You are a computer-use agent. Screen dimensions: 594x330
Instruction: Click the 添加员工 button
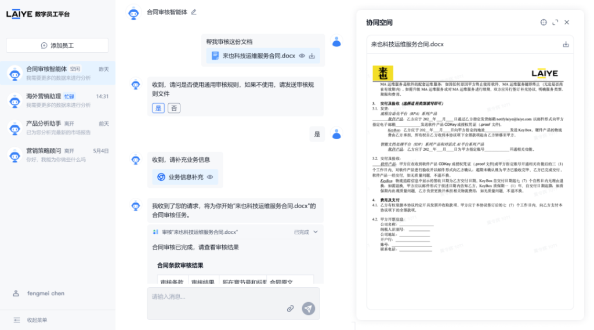pyautogui.click(x=57, y=45)
